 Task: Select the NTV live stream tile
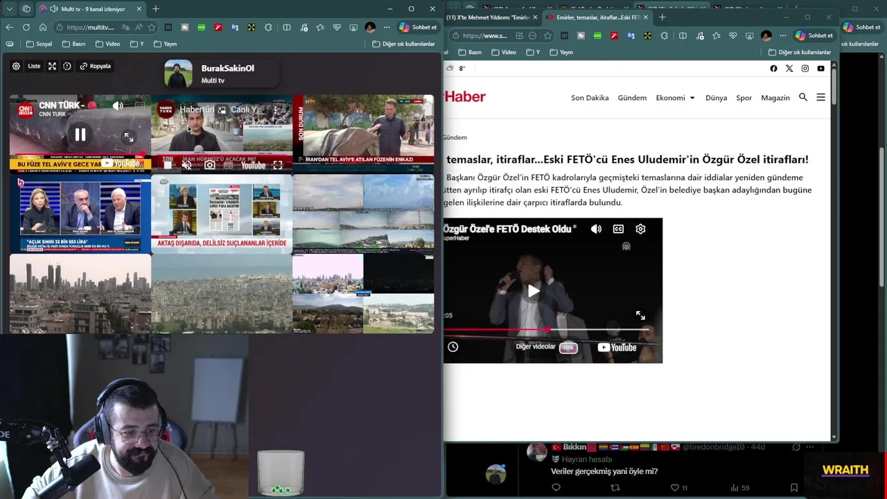(x=363, y=134)
